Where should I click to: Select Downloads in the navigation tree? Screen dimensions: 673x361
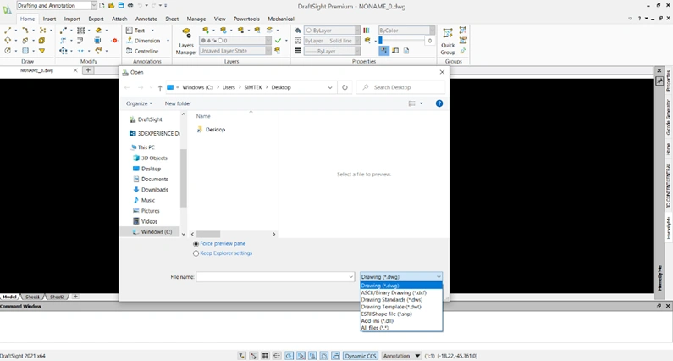point(155,190)
